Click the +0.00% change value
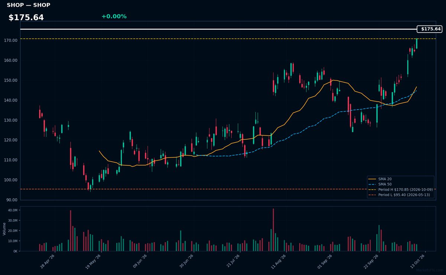This screenshot has height=275, width=446. tap(114, 16)
